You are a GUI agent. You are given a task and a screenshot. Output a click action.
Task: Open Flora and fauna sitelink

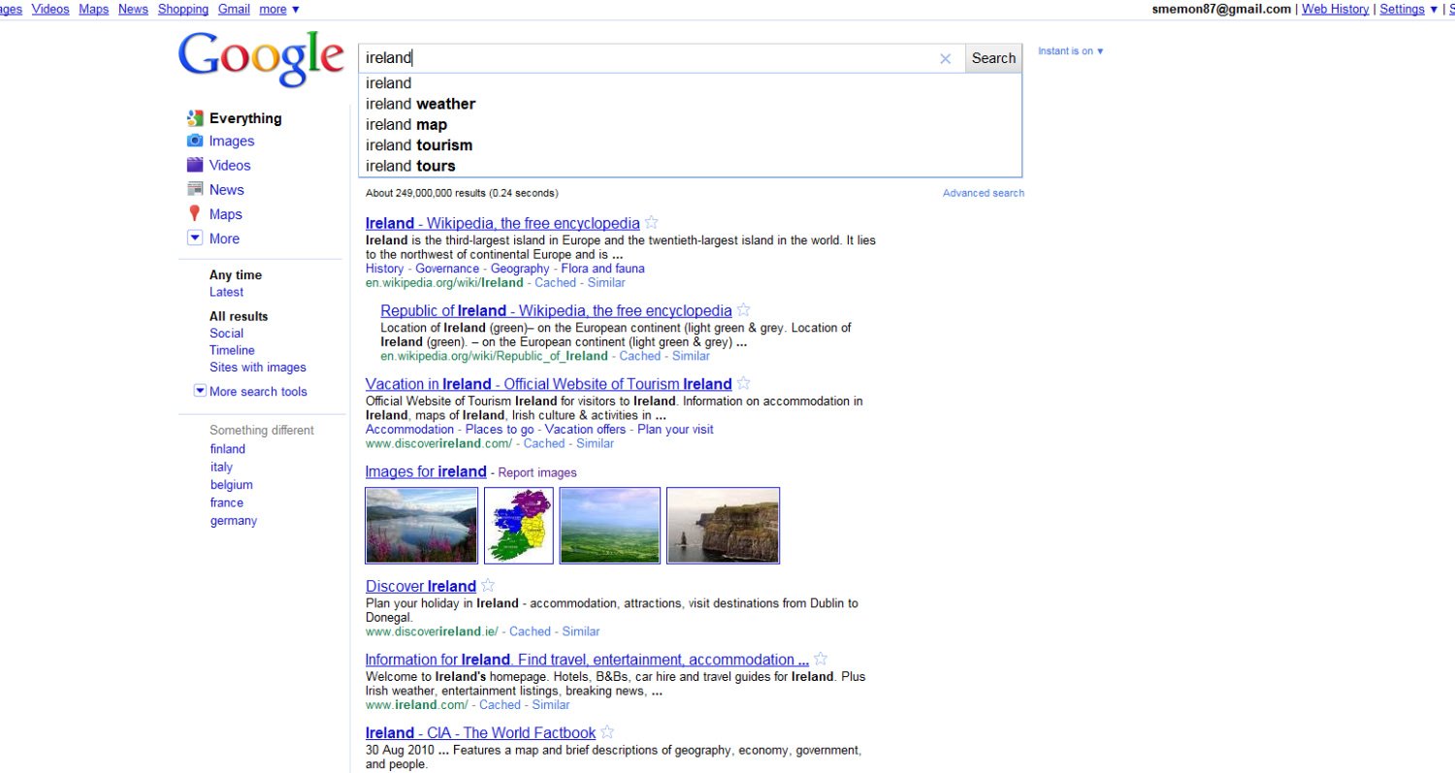(x=602, y=269)
